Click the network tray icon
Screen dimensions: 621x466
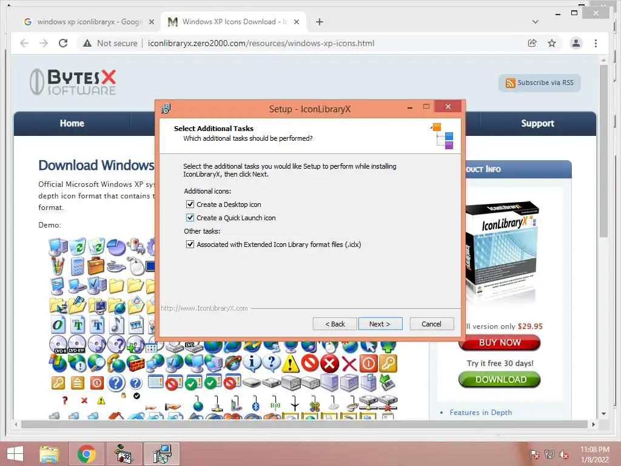pyautogui.click(x=549, y=454)
